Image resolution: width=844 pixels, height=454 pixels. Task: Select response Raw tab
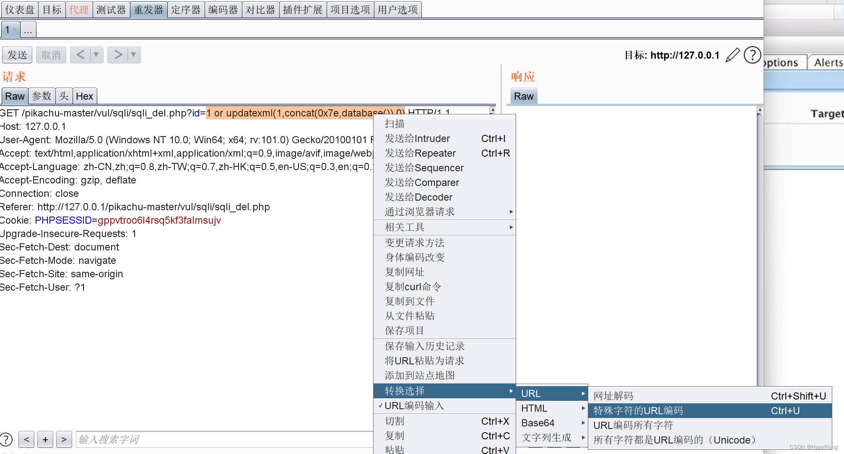pyautogui.click(x=524, y=96)
